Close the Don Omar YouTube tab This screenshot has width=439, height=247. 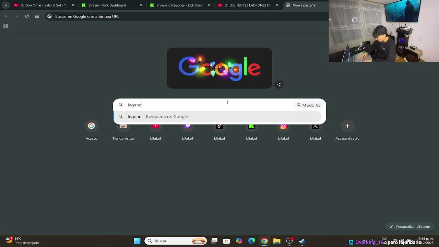pyautogui.click(x=73, y=5)
